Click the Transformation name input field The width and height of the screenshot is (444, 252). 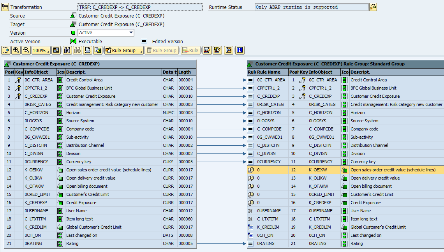point(140,7)
